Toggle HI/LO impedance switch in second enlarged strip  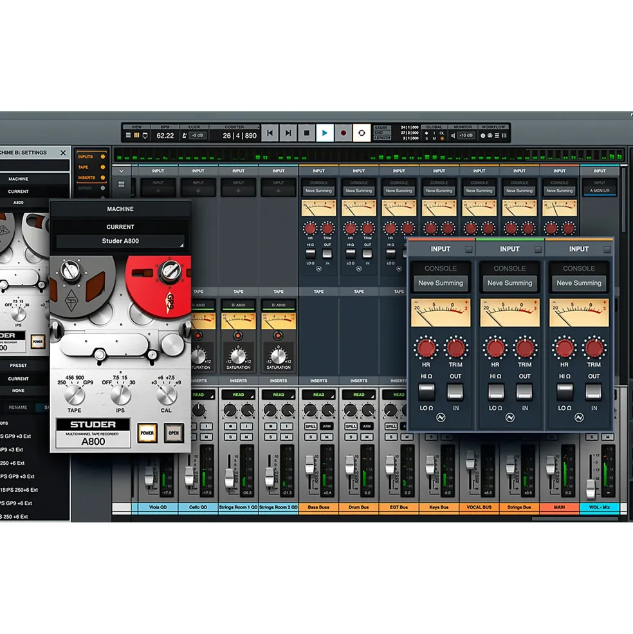click(x=495, y=392)
